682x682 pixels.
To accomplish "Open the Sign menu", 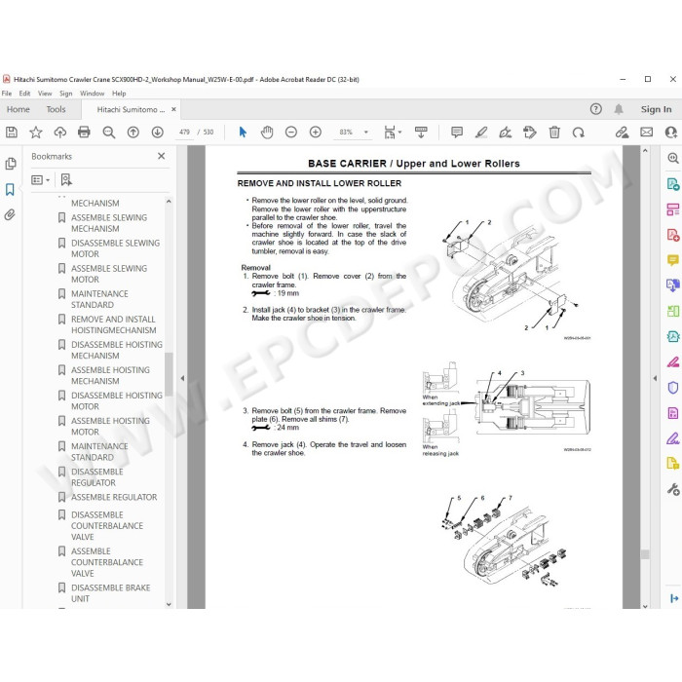I will 65,94.
